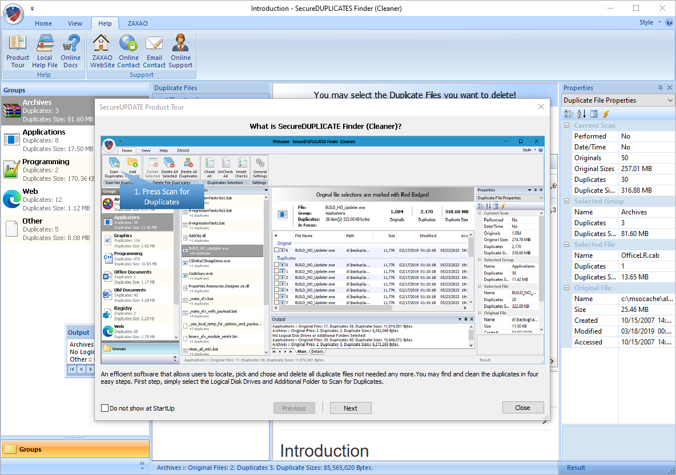Switch Properties to categorized view icon
676x475 pixels.
(x=569, y=113)
